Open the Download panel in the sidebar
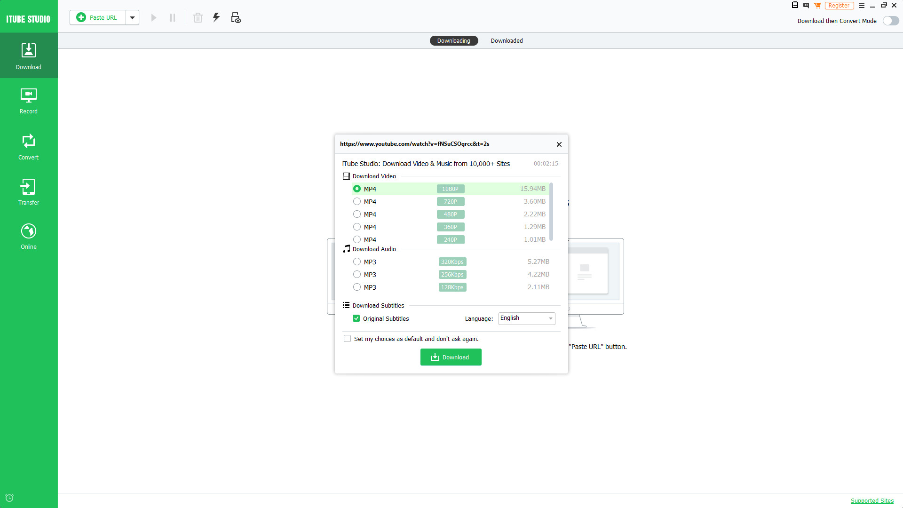The image size is (903, 508). point(28,56)
